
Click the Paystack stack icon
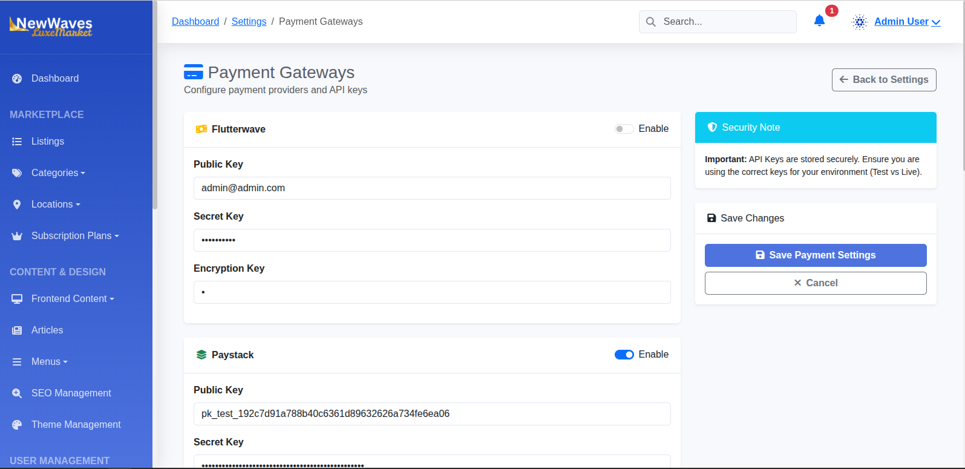[201, 355]
